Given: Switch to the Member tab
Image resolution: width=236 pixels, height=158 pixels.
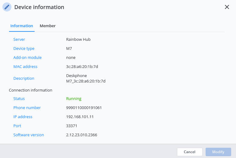Looking at the screenshot, I should pos(48,26).
